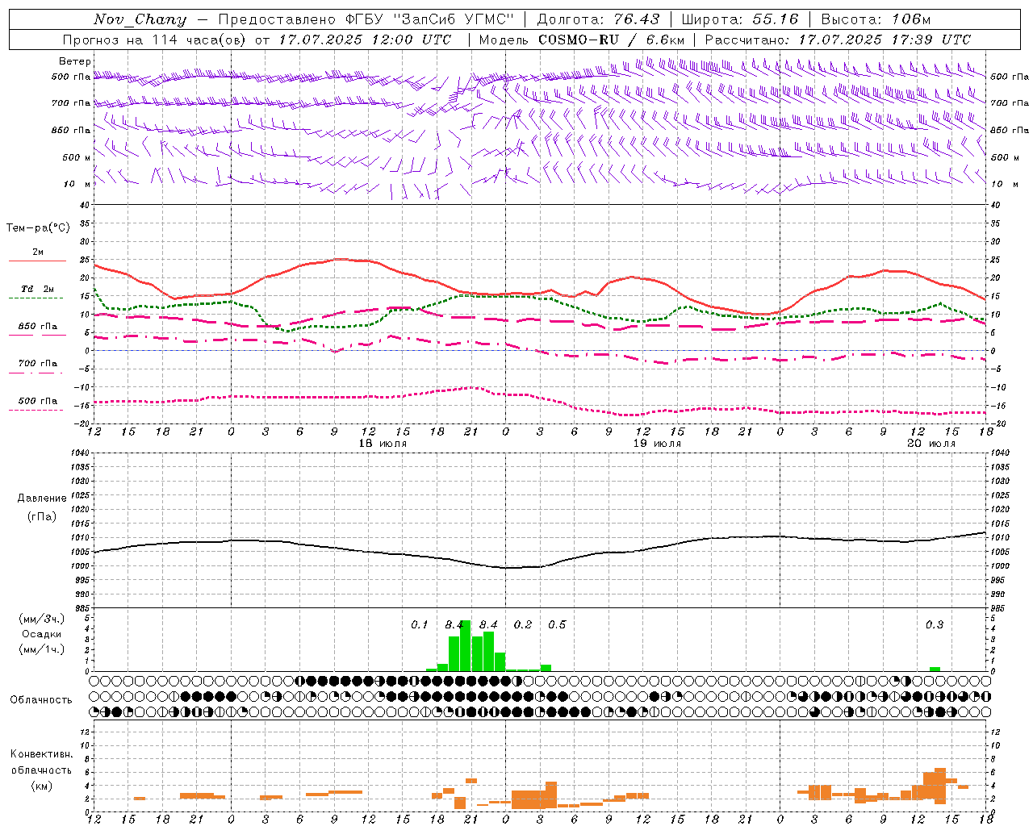The height and width of the screenshot is (826, 1033).
Task: Select the elevation text Высота: 106м
Action: click(876, 19)
